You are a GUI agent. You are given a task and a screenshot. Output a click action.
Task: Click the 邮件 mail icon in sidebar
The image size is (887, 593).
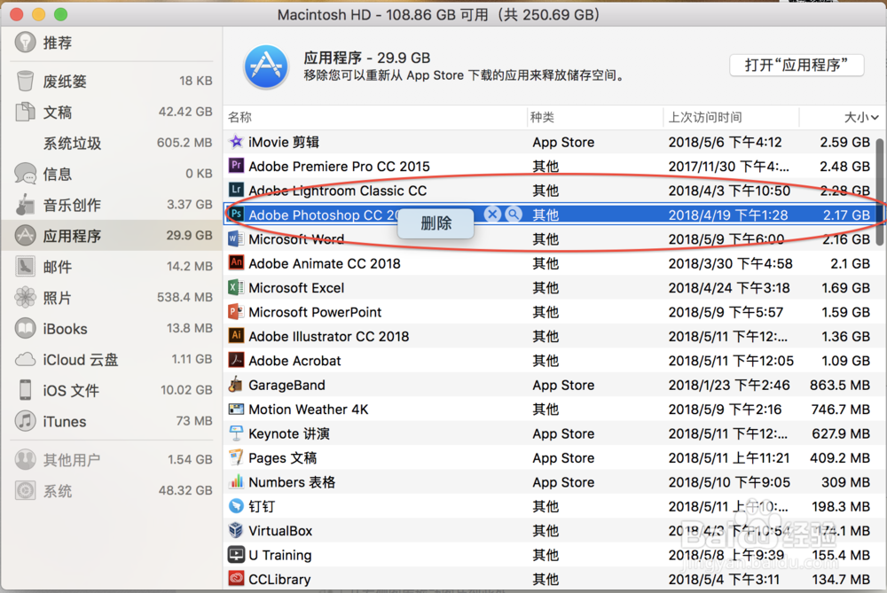coord(26,267)
